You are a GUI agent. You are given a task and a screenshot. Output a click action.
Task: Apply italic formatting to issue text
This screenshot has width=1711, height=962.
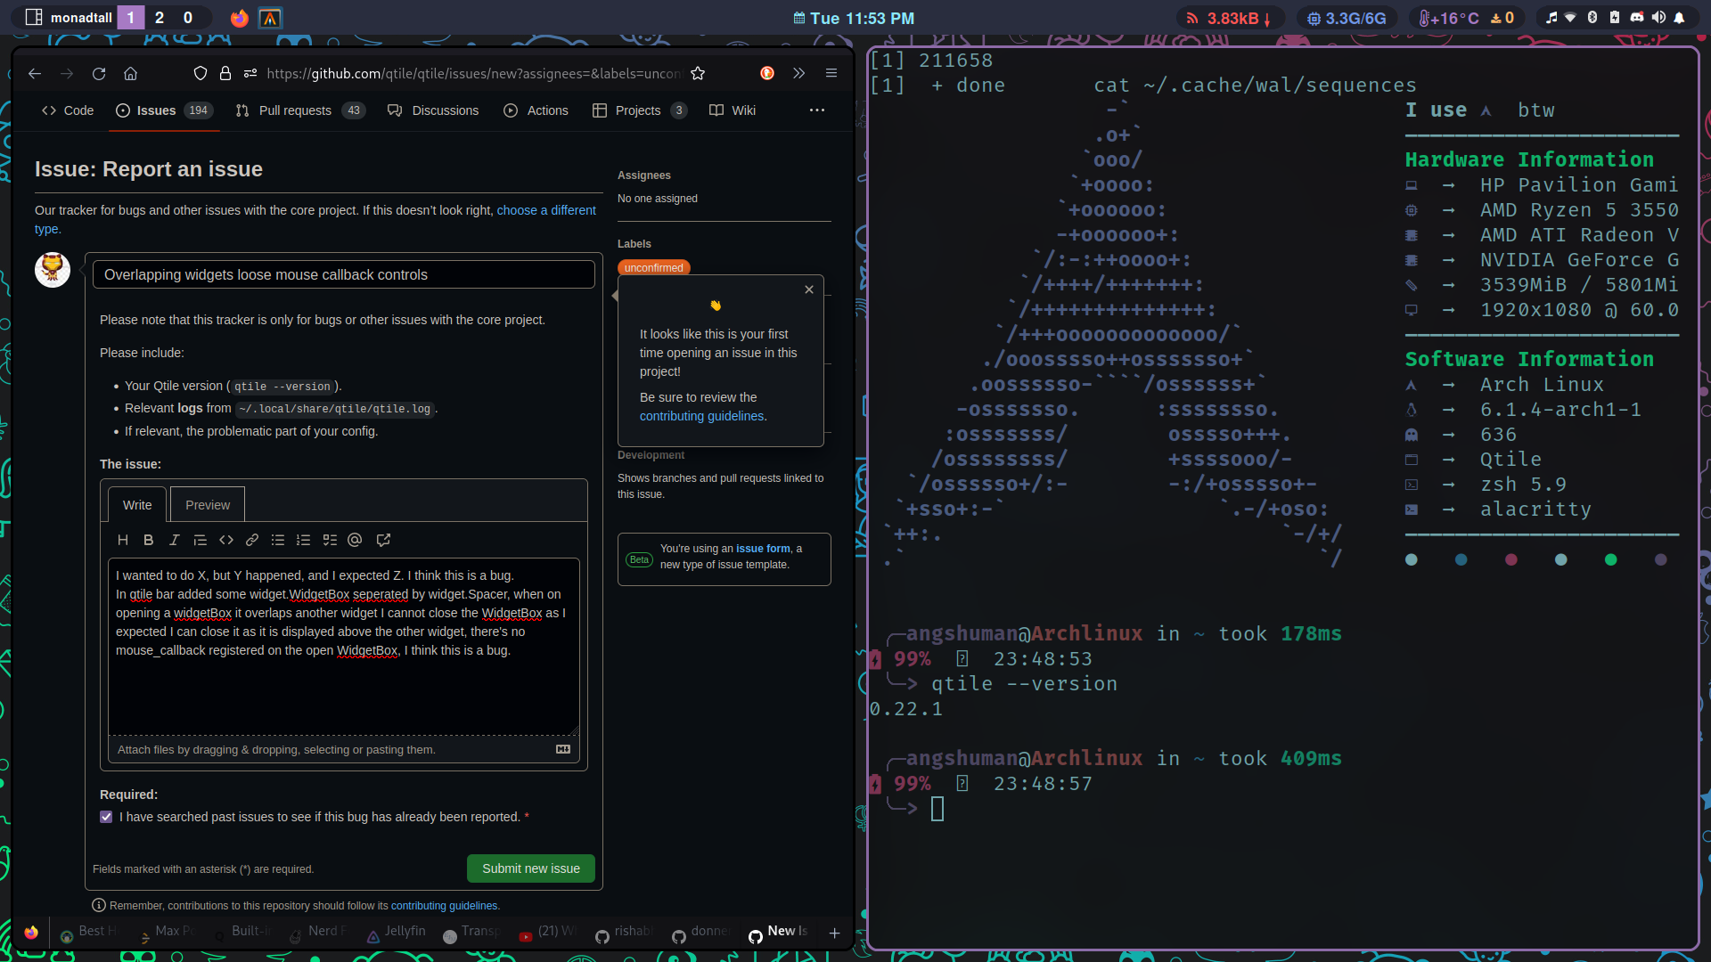(174, 540)
